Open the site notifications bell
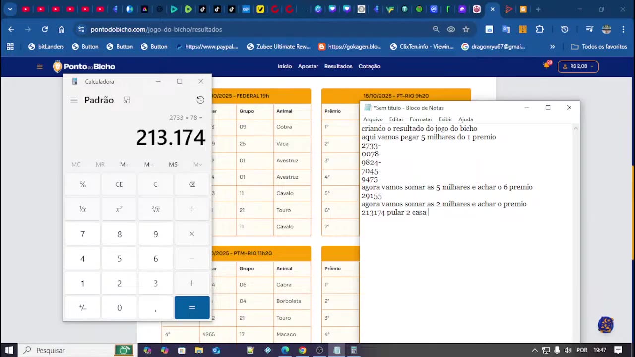 click(x=547, y=65)
